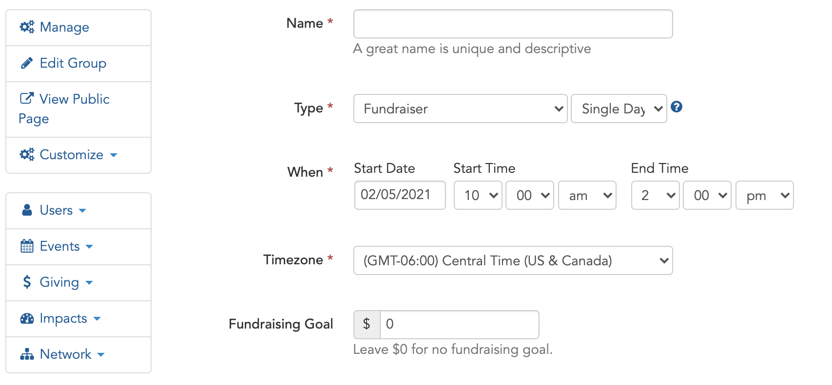
Task: Open the Single Day duration dropdown
Action: 619,109
